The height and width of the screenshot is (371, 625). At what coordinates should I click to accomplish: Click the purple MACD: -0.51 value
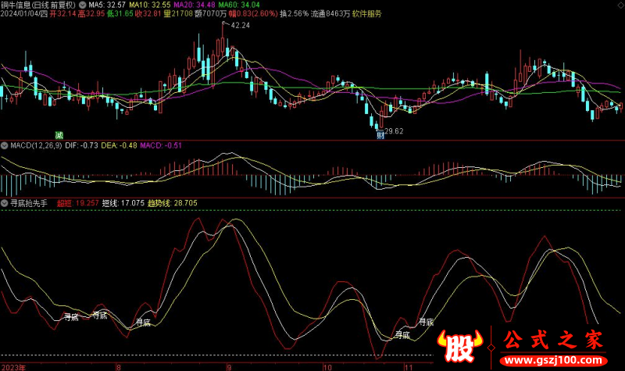(x=161, y=145)
